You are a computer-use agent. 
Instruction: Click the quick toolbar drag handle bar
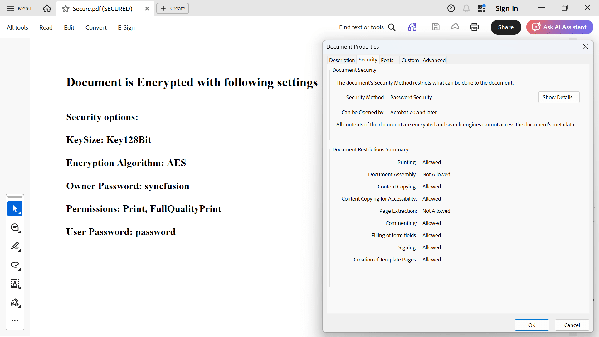point(15,197)
